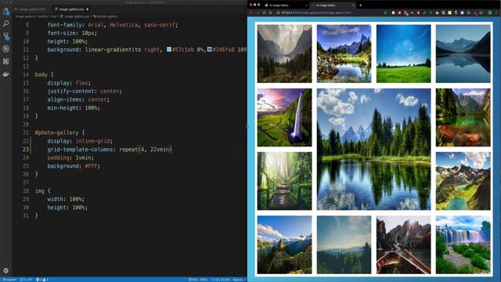
Task: Click the wide waterfall garden photo
Action: click(x=463, y=244)
